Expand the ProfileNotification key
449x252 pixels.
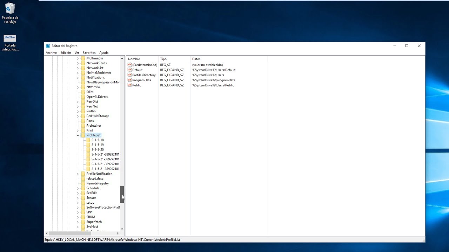point(78,174)
